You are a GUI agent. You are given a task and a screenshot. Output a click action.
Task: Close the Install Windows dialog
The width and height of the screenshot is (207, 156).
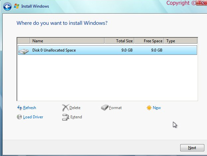tap(202, 3)
